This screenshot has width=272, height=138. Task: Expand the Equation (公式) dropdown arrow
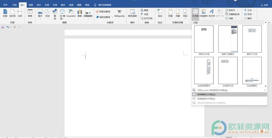pos(254,10)
